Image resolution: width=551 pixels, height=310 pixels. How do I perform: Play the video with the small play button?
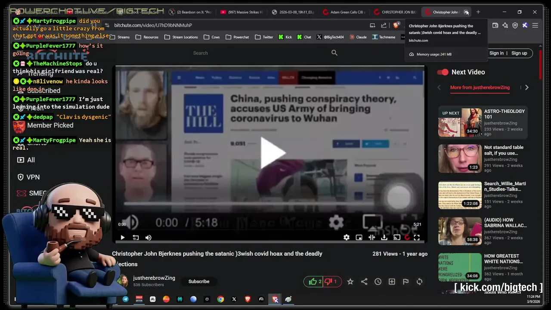click(122, 237)
